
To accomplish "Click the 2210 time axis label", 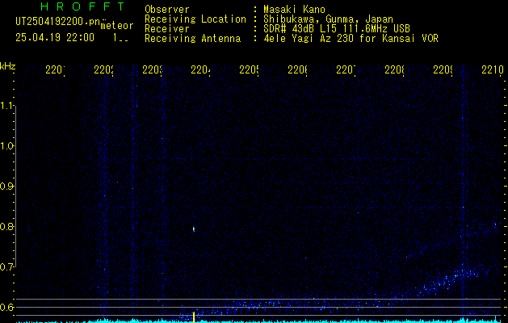I will tap(493, 69).
